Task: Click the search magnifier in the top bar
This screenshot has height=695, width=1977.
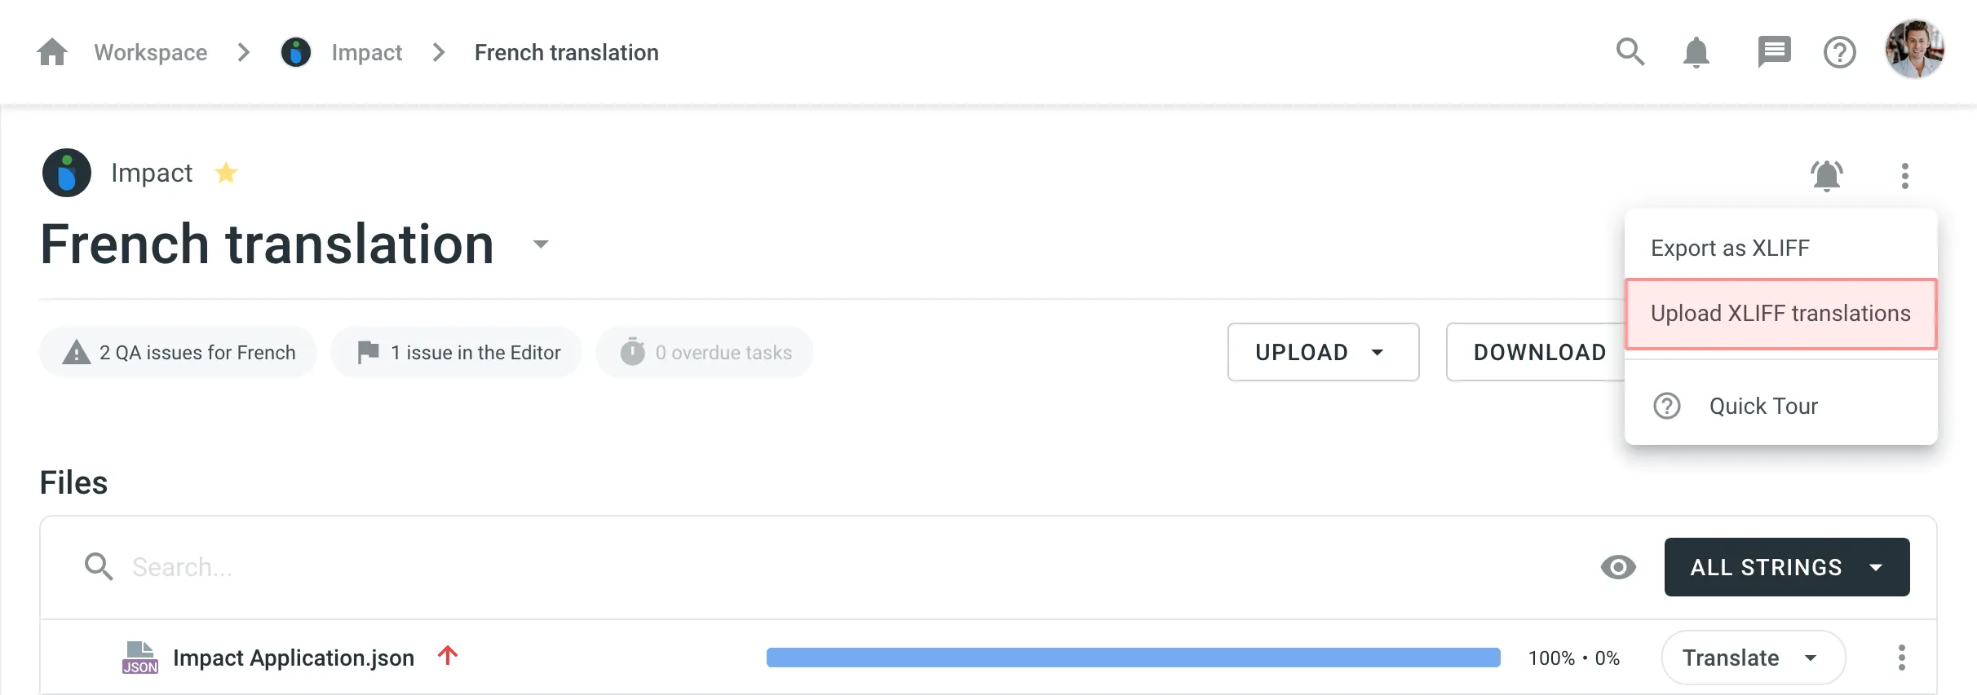Action: click(x=1630, y=51)
